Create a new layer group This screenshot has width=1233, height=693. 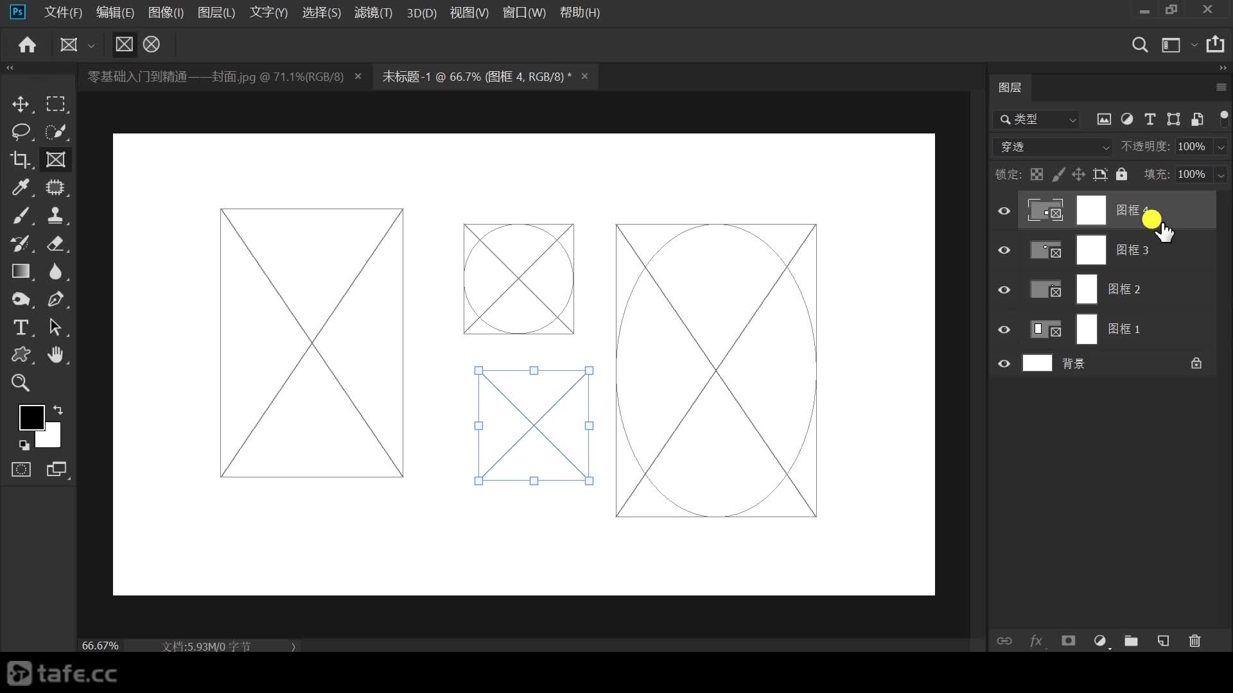[x=1131, y=641]
